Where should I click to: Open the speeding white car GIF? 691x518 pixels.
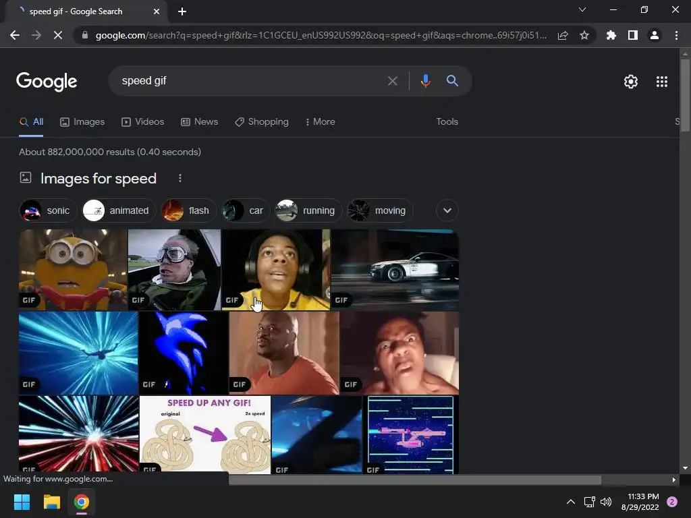pyautogui.click(x=395, y=270)
